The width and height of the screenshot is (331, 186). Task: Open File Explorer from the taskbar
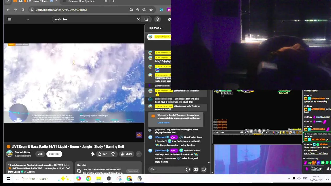tap(99, 179)
